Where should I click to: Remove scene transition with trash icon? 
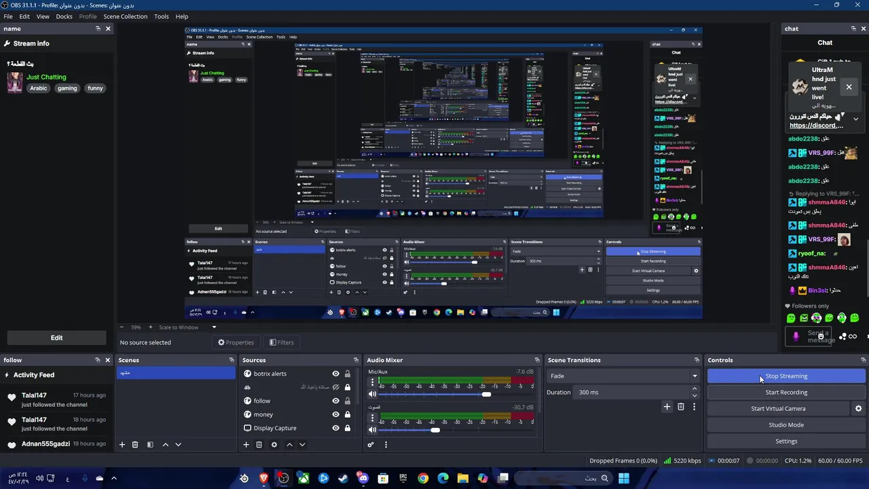[681, 407]
